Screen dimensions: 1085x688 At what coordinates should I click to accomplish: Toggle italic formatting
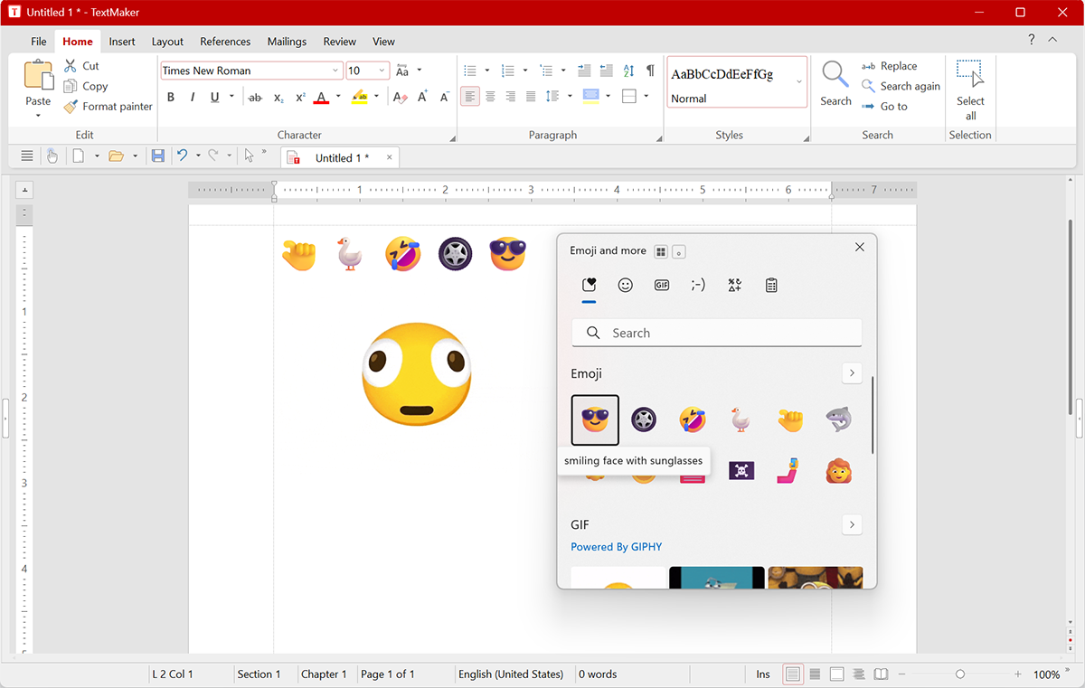coord(193,97)
